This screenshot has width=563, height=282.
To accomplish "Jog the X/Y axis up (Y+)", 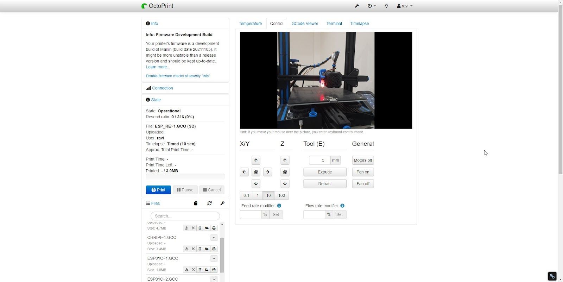I will tap(256, 160).
